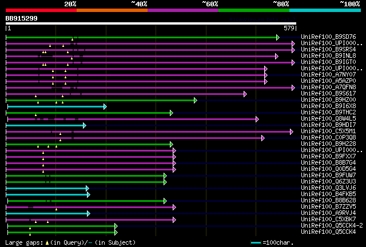The height and width of the screenshot is (247, 366).
Task: Click the purple arrowhead ending the UniRef100_B9SRS4 bar
Action: pos(293,50)
